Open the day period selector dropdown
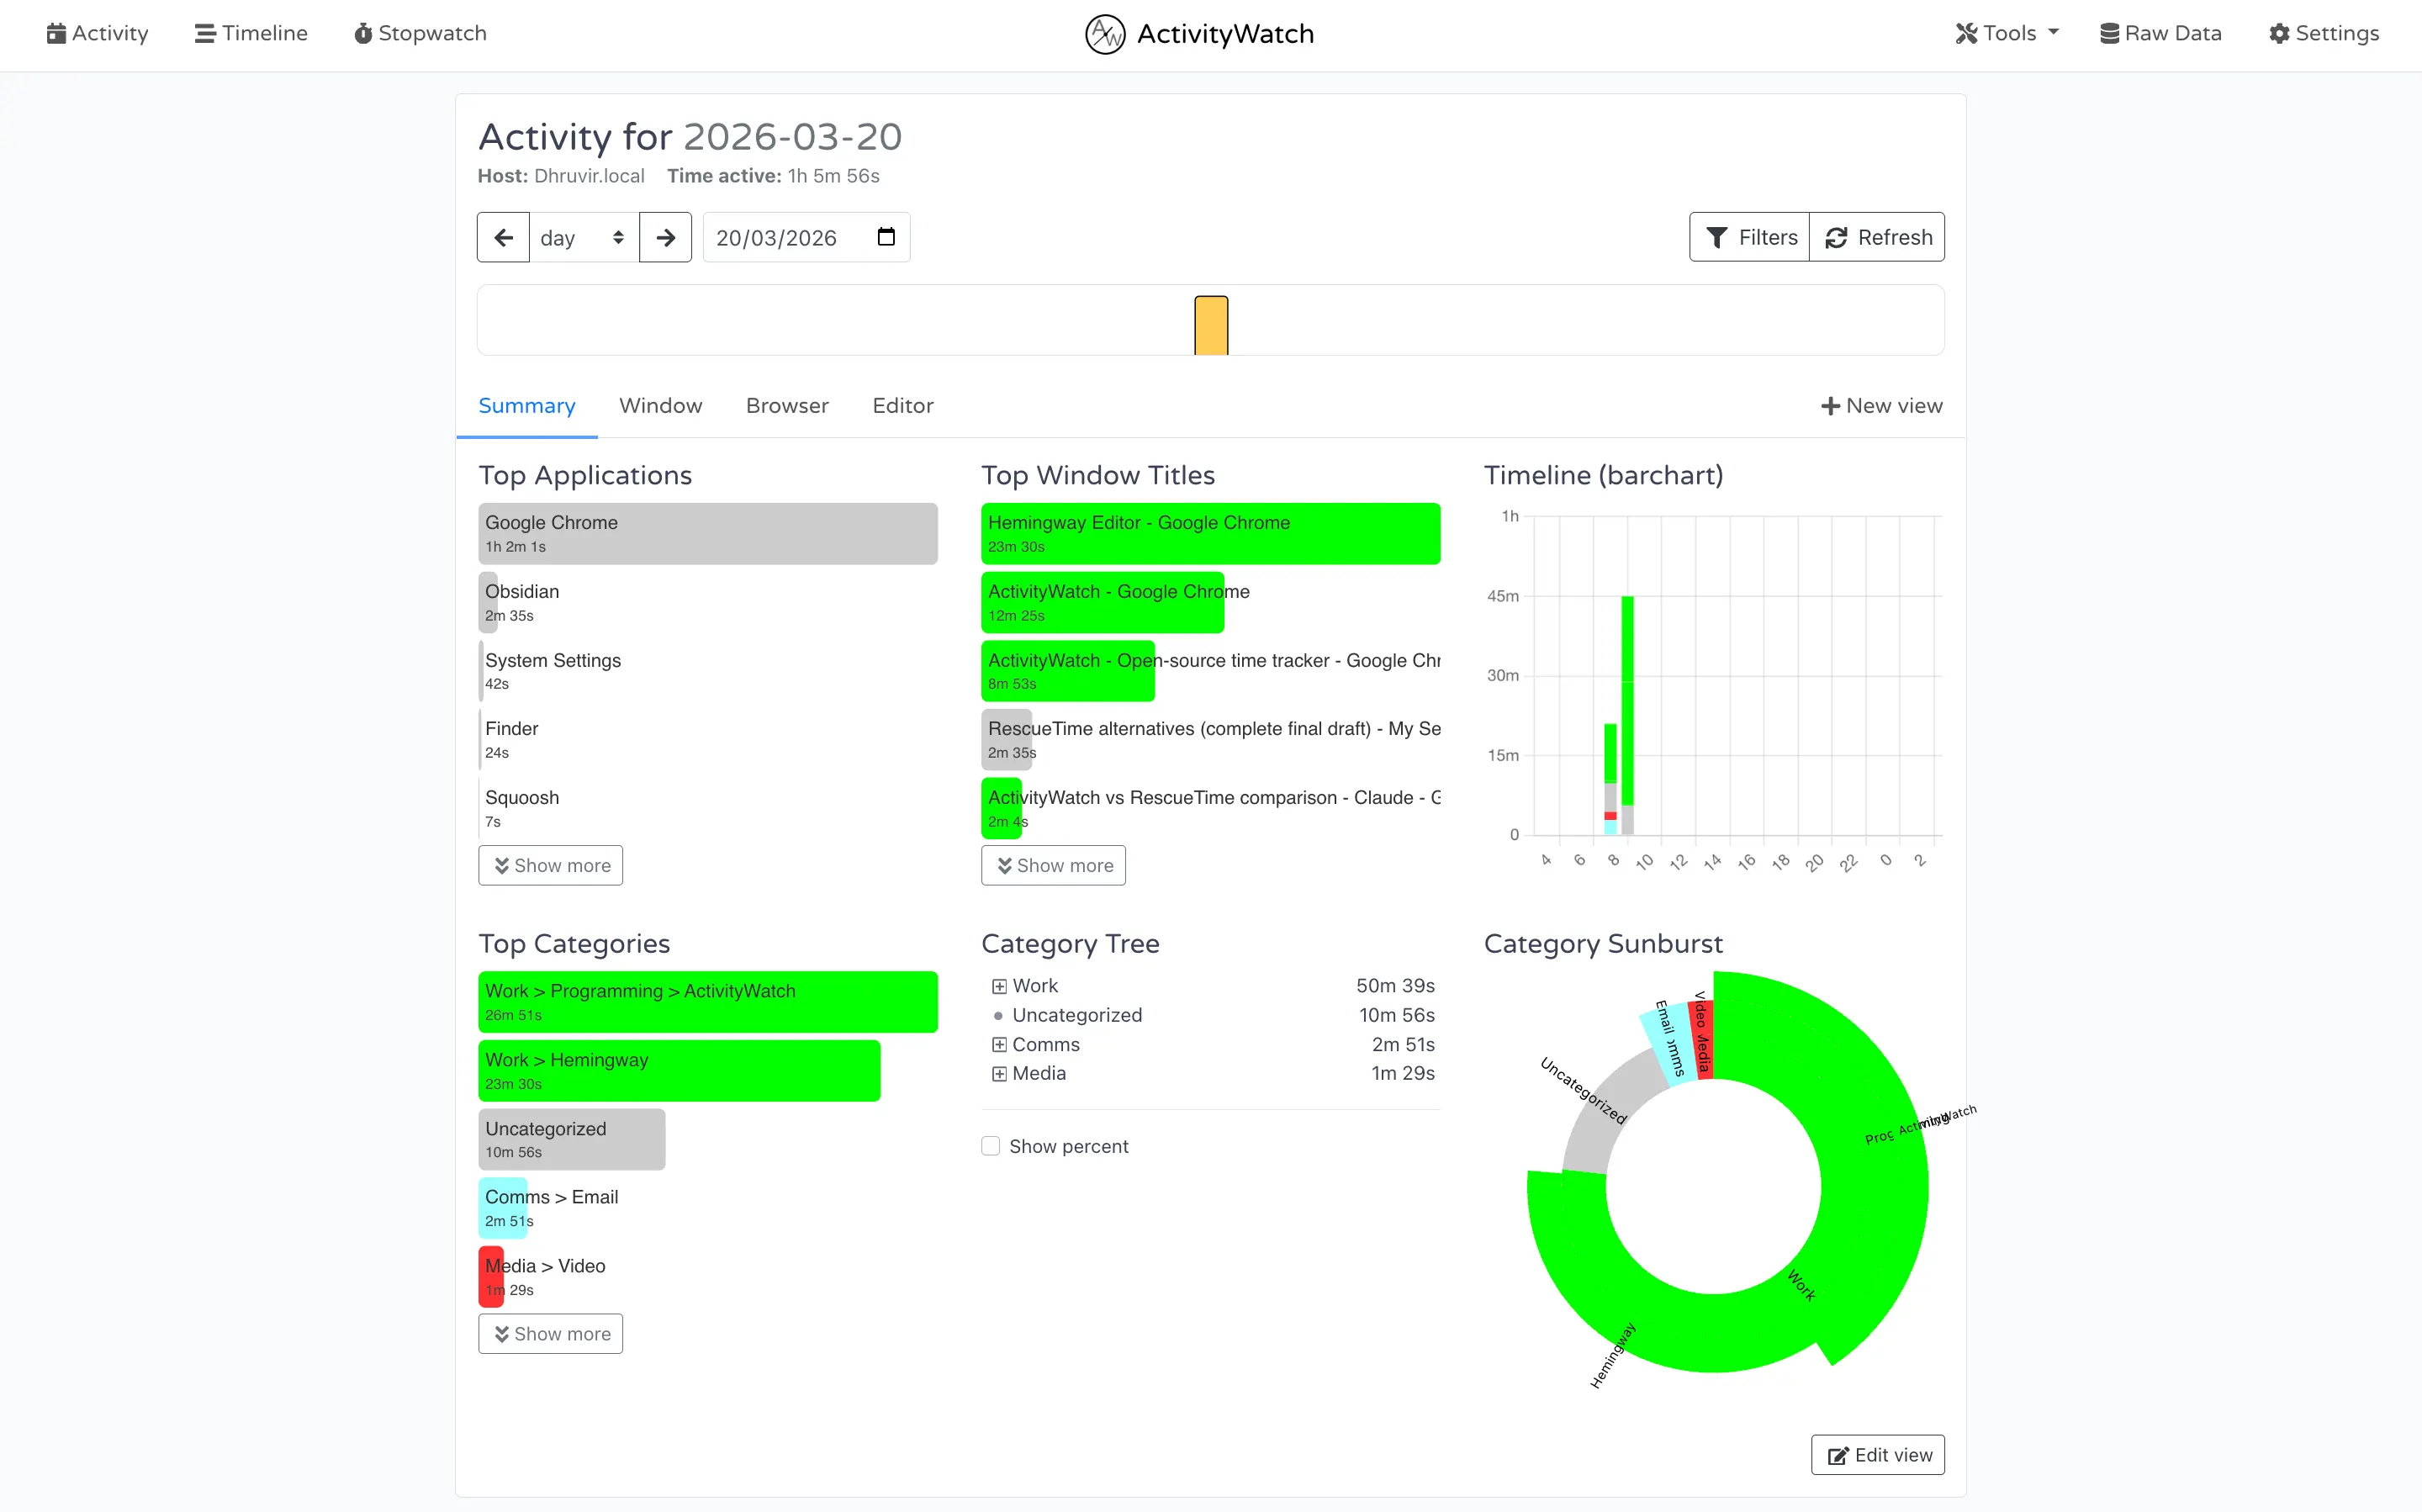Image resolution: width=2422 pixels, height=1512 pixels. coord(583,237)
